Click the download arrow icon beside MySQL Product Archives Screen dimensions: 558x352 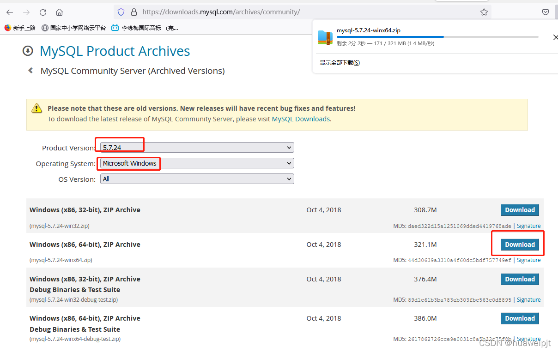pyautogui.click(x=28, y=51)
